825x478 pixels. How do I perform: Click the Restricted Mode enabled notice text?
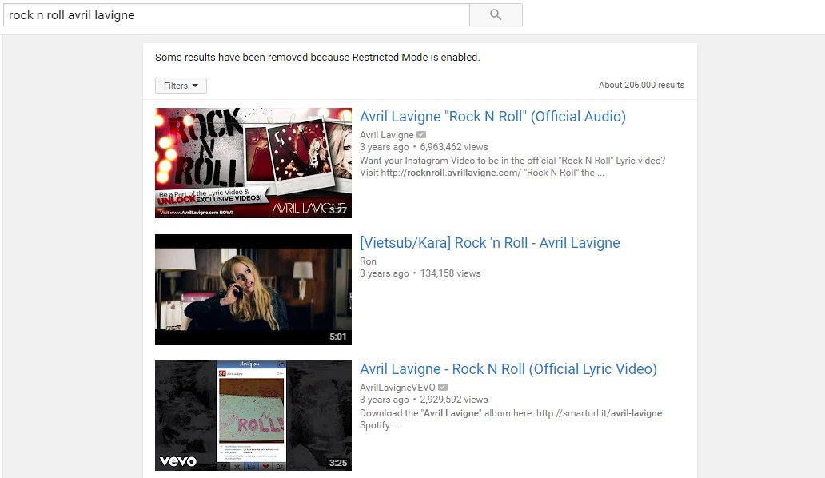click(x=317, y=57)
